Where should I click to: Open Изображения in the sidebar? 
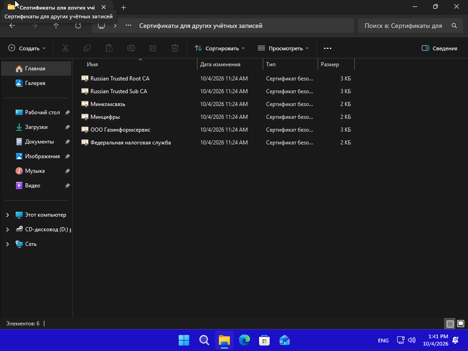pyautogui.click(x=36, y=156)
